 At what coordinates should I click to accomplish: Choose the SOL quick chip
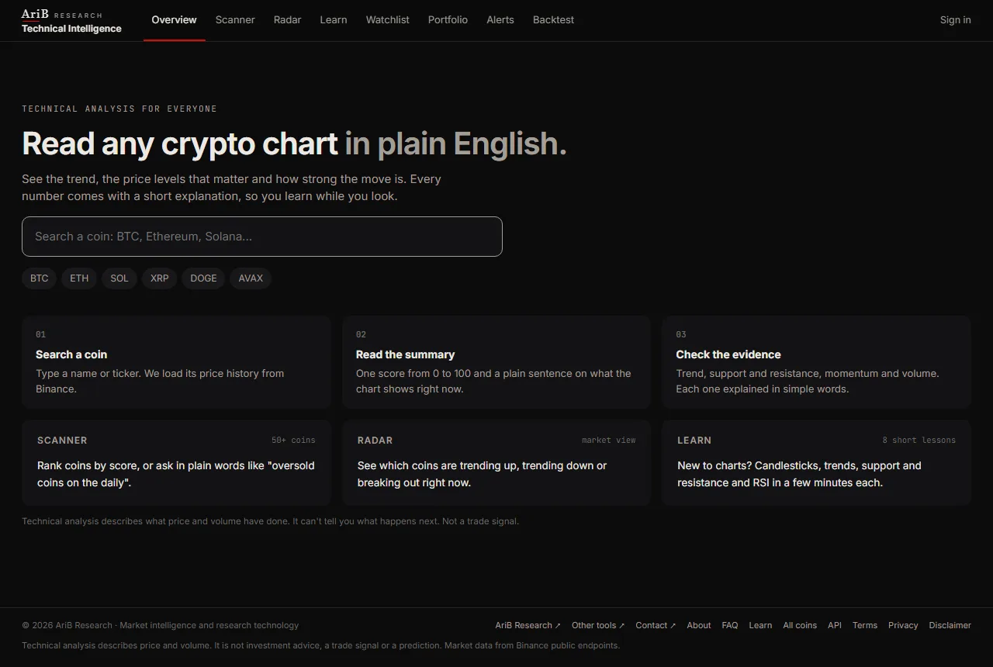(x=119, y=278)
